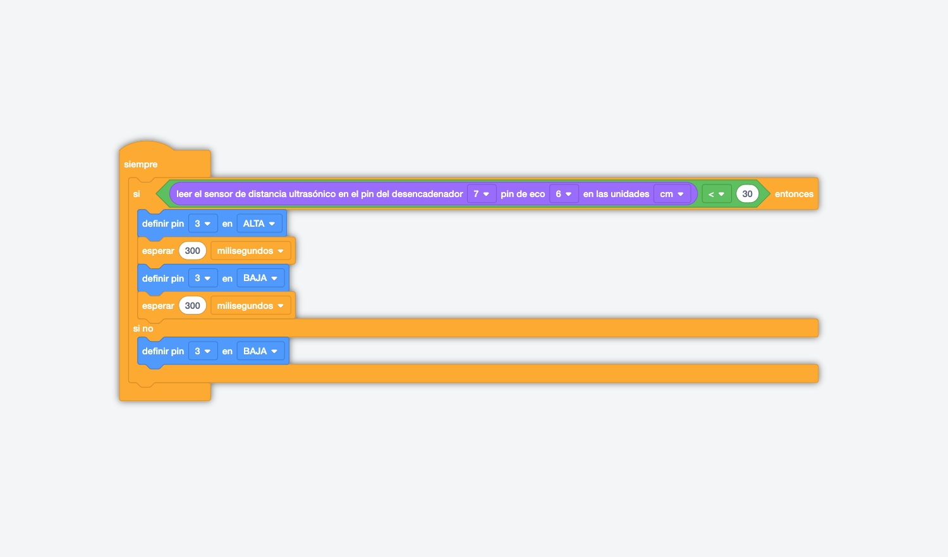Open BAJA dropdown between the two esperar blocks
The image size is (948, 557).
[260, 278]
